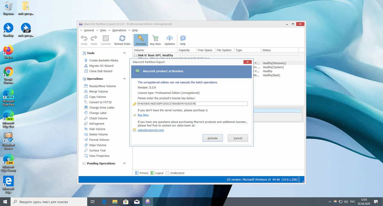Click Reload Disks in the toolbar

pyautogui.click(x=122, y=40)
